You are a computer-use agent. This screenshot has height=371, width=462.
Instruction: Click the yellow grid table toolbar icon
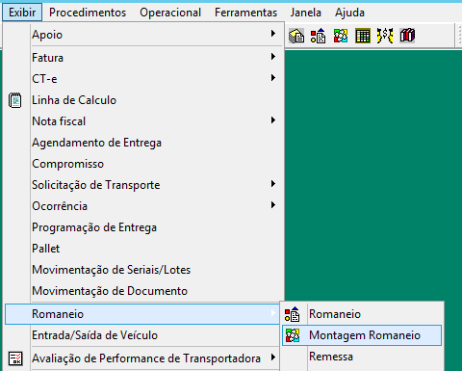coord(363,36)
